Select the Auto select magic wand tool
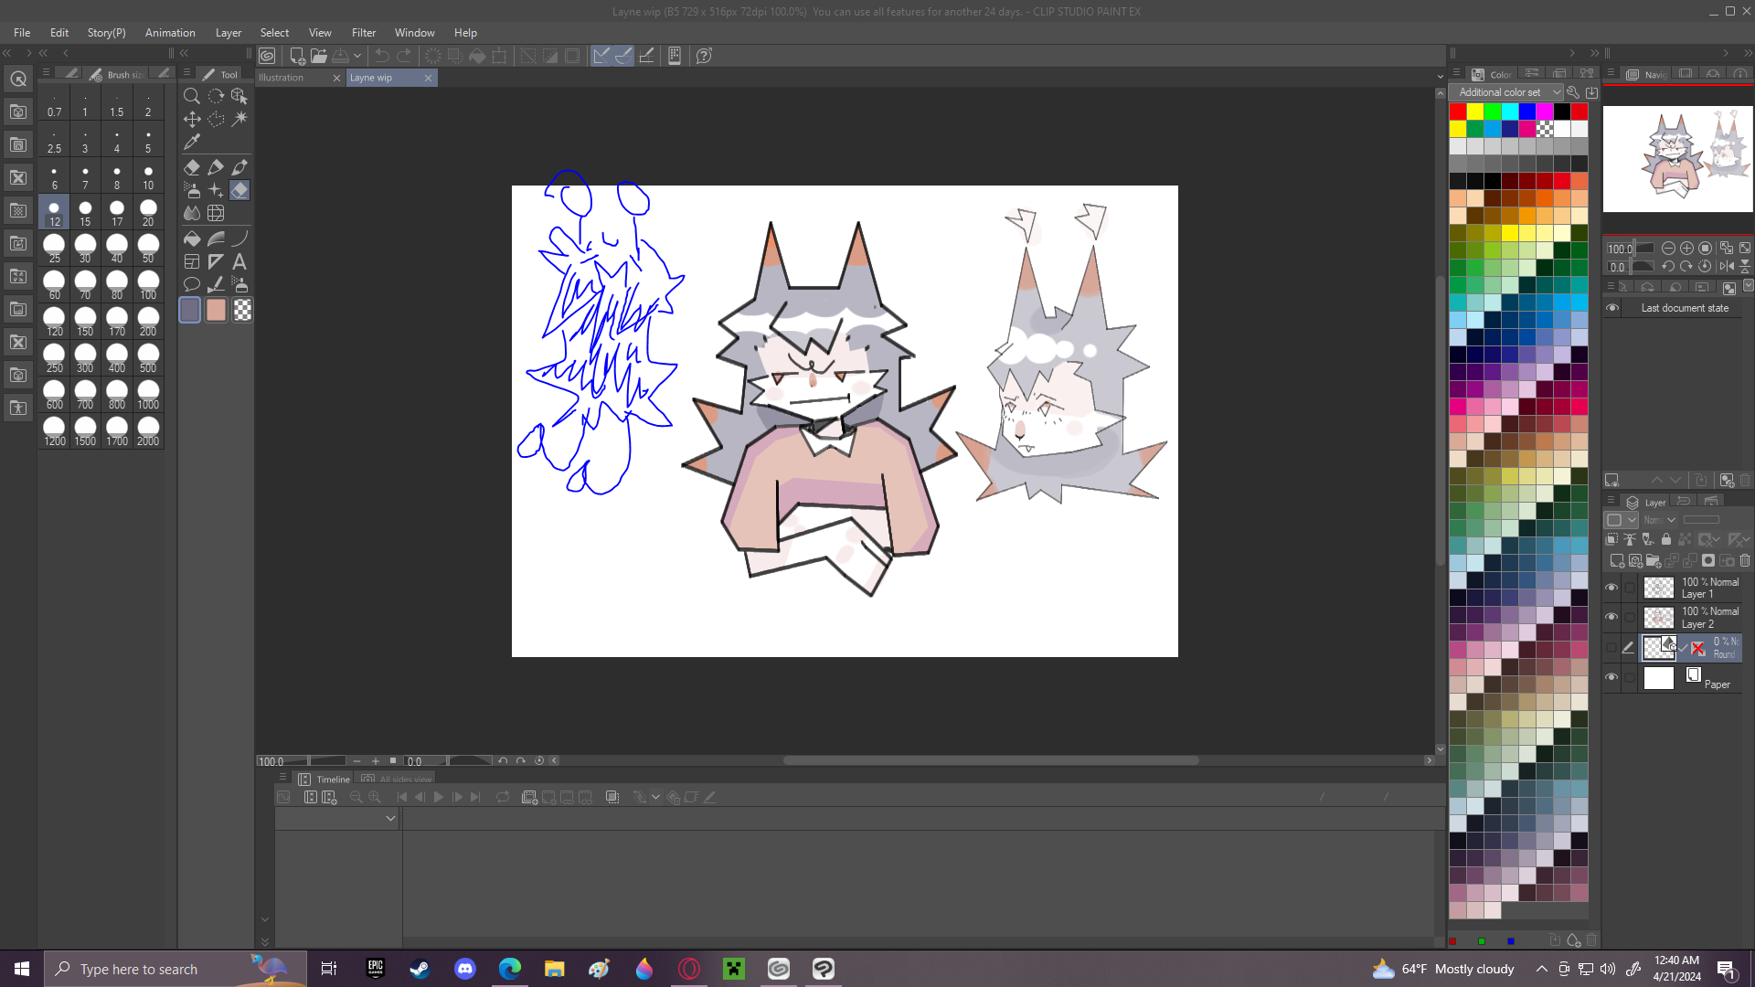Image resolution: width=1755 pixels, height=987 pixels. click(x=239, y=119)
